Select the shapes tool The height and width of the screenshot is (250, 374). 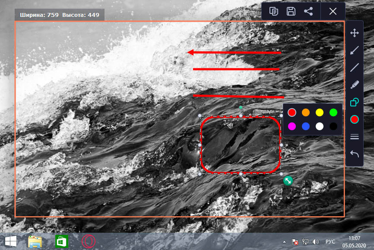[x=355, y=102]
